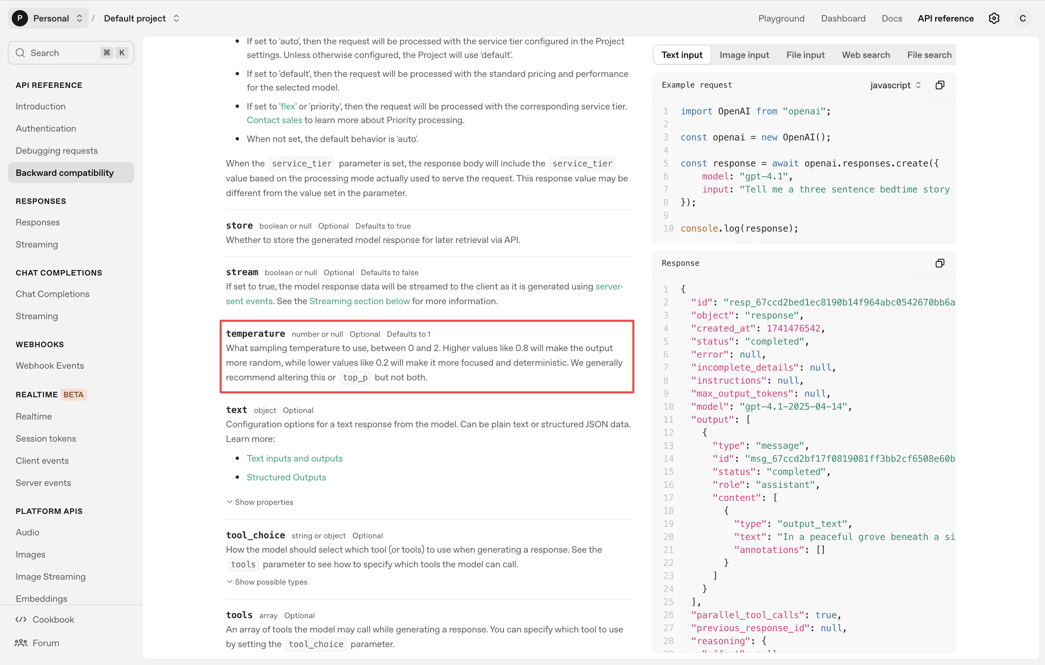The height and width of the screenshot is (665, 1045).
Task: Switch to the Image input tab
Action: (x=744, y=55)
